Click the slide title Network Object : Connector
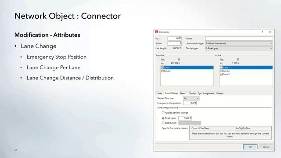 point(68,16)
